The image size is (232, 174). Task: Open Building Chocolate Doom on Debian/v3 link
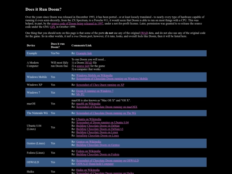100,129
